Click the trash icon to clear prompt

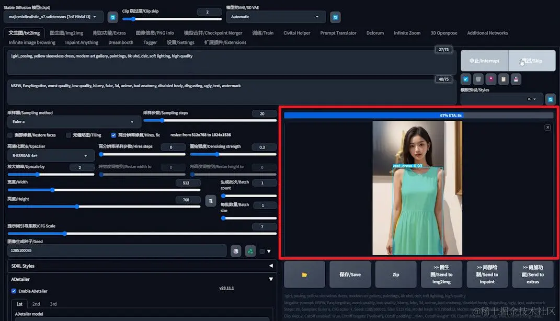[x=478, y=79]
